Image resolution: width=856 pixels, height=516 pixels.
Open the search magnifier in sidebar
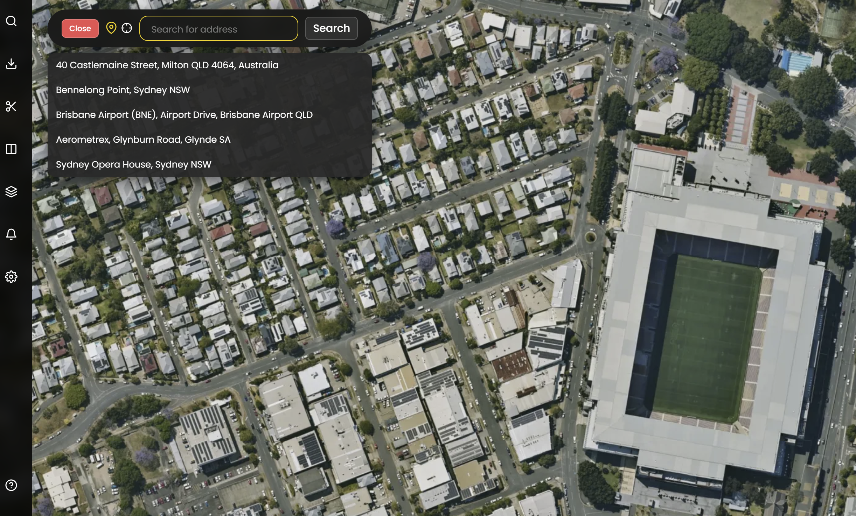coord(11,21)
